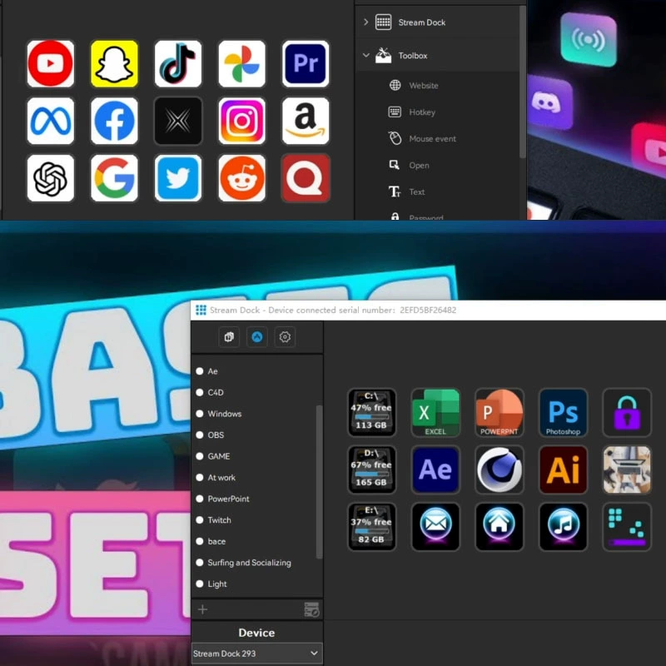Open the TikTok key icon
Image resolution: width=666 pixels, height=666 pixels.
tap(178, 64)
